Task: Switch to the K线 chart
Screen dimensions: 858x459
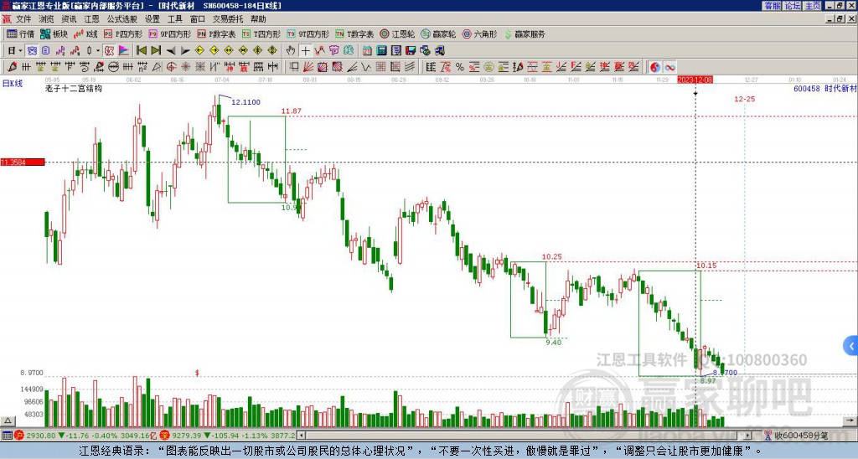Action: point(85,34)
